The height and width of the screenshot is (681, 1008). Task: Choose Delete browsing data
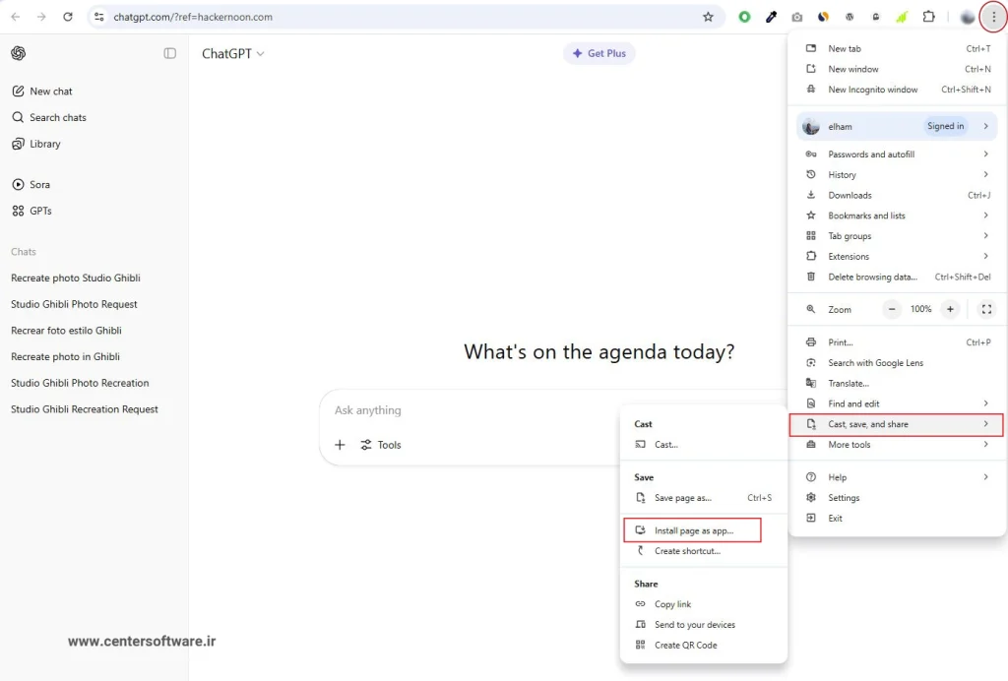coord(897,277)
